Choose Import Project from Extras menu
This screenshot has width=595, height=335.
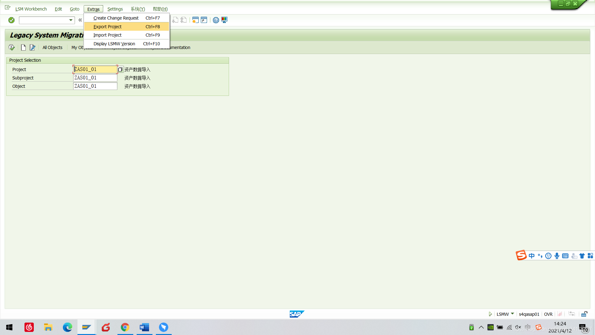108,35
